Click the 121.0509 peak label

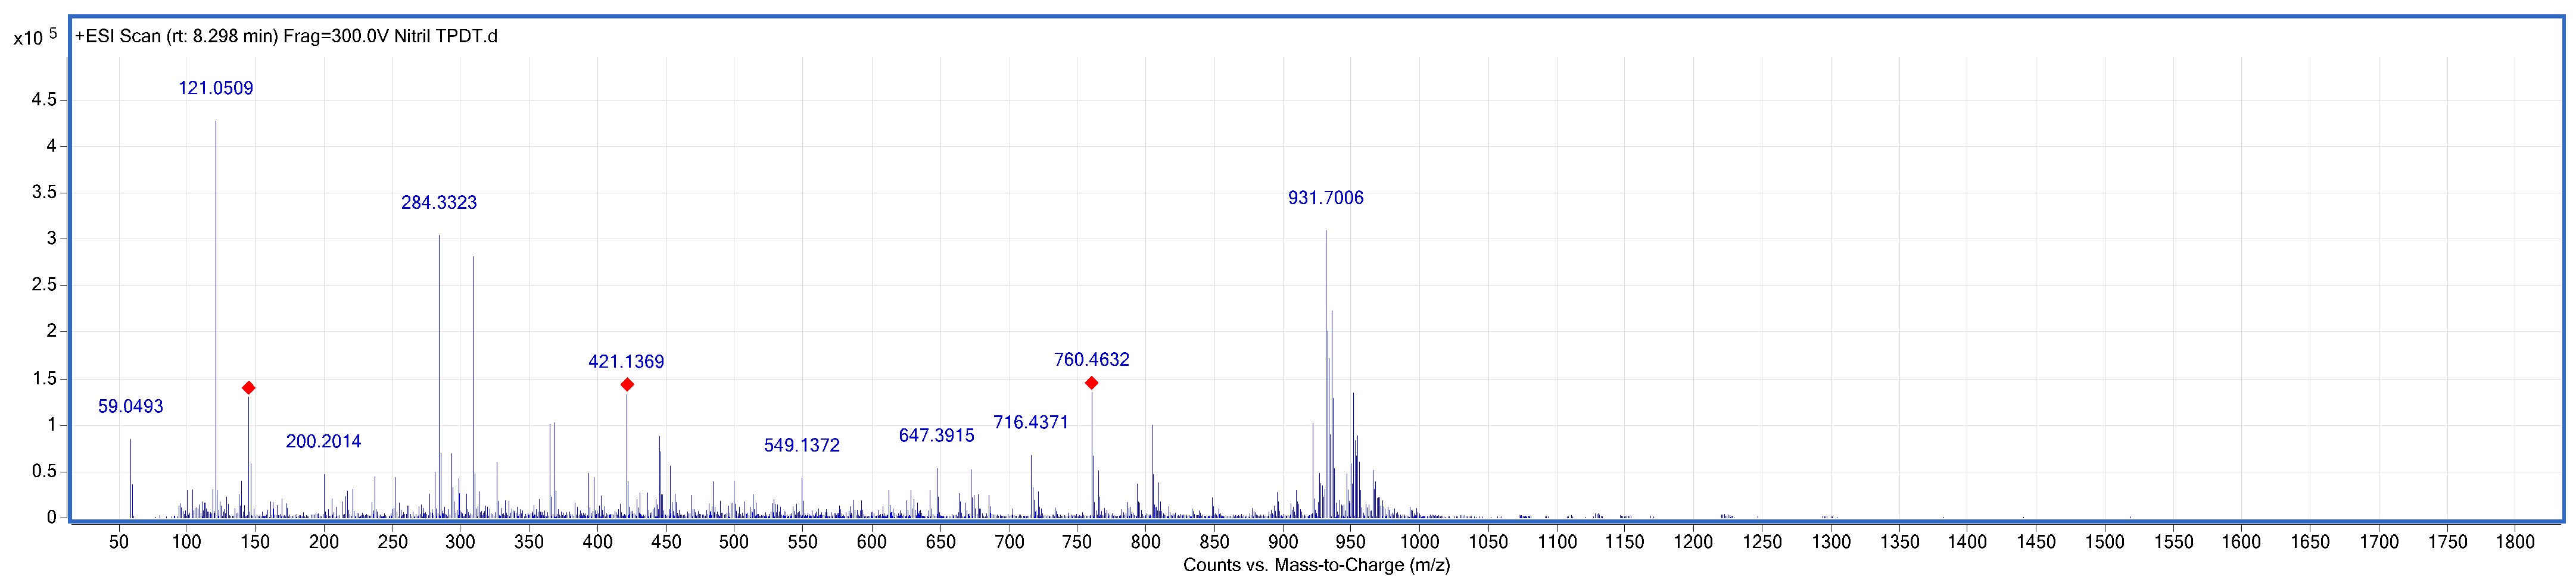pyautogui.click(x=216, y=88)
